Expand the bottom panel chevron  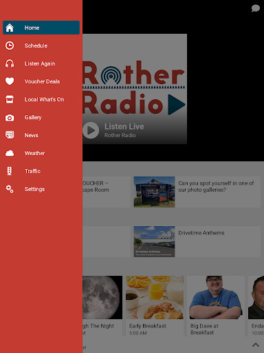click(x=256, y=345)
